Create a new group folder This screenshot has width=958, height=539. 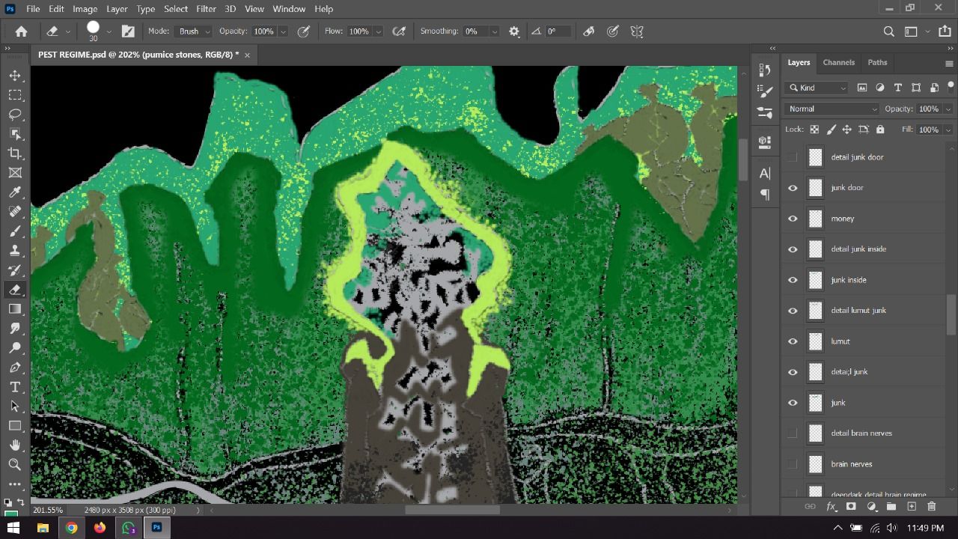click(x=891, y=507)
